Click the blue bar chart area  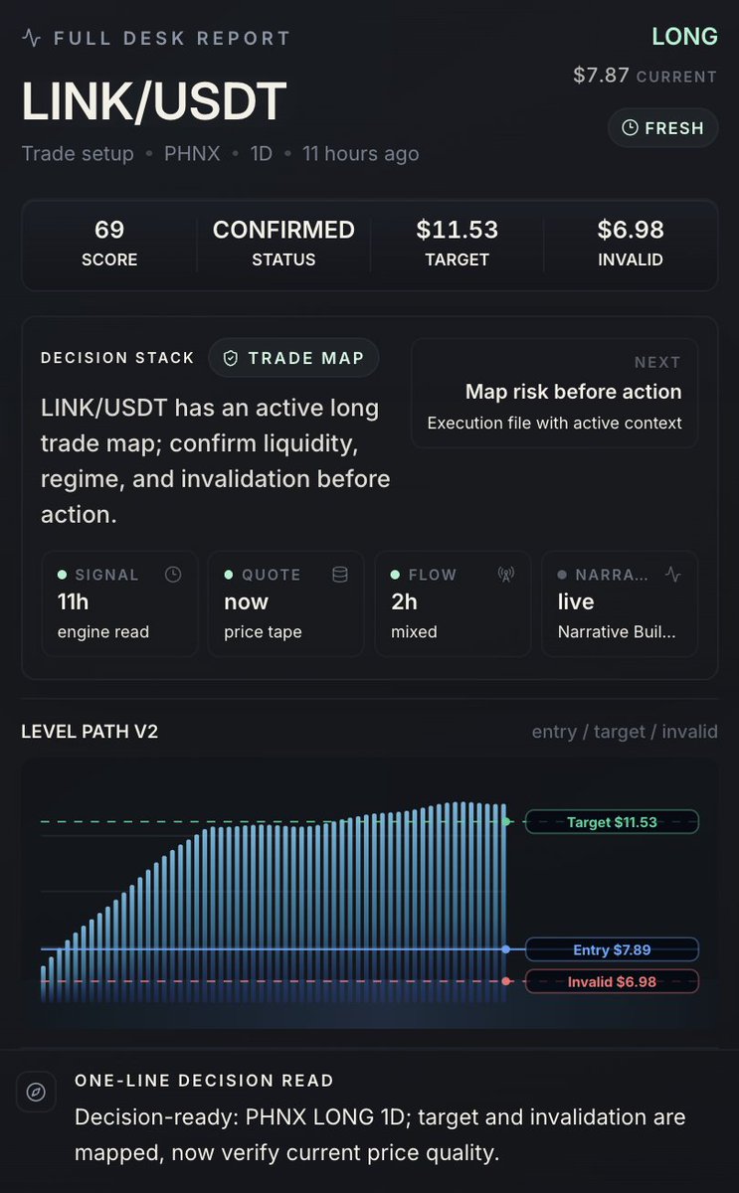click(274, 902)
